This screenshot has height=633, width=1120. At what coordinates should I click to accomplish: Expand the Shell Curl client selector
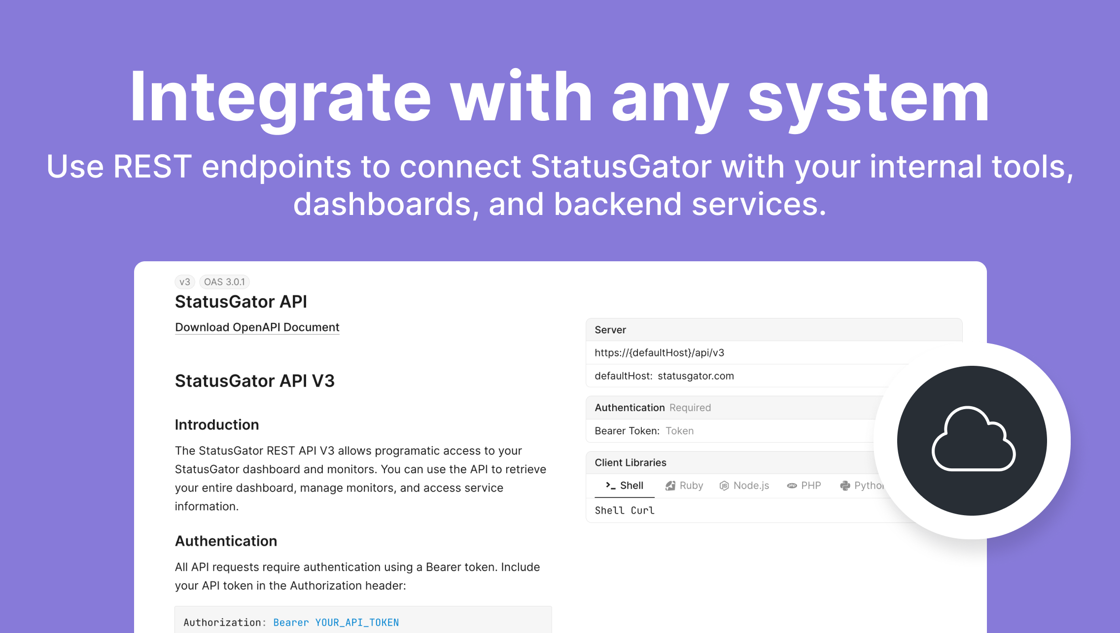625,510
